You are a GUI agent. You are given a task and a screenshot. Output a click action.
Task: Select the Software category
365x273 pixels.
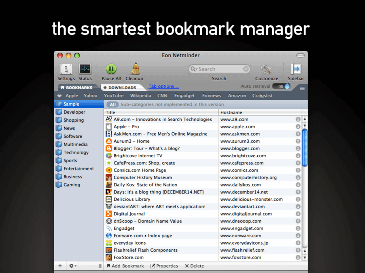tap(79, 136)
